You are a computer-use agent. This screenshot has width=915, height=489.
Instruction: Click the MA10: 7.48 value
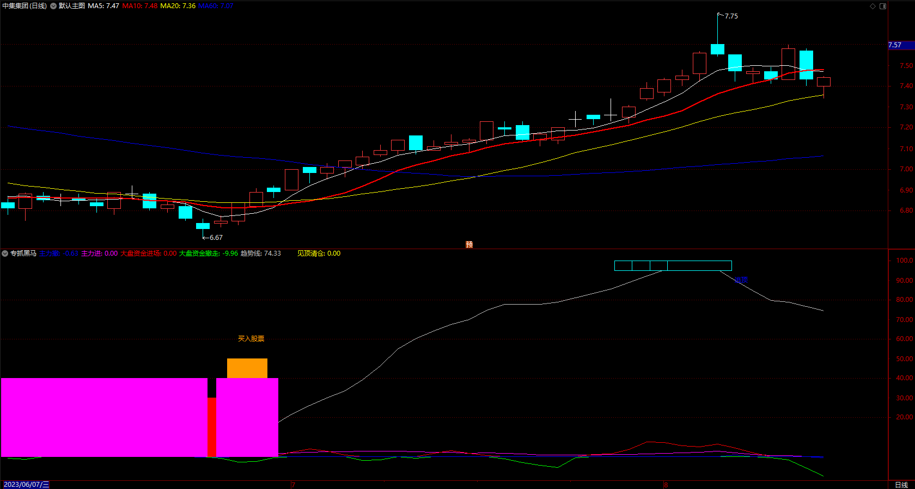coord(140,6)
